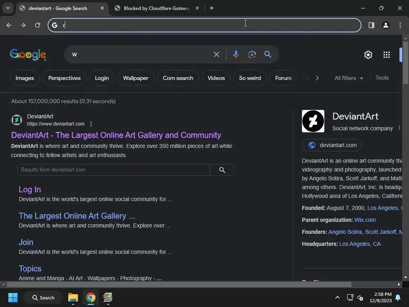409x307 pixels.
Task: Open the Scott Jarkoff founder link
Action: coord(381,232)
